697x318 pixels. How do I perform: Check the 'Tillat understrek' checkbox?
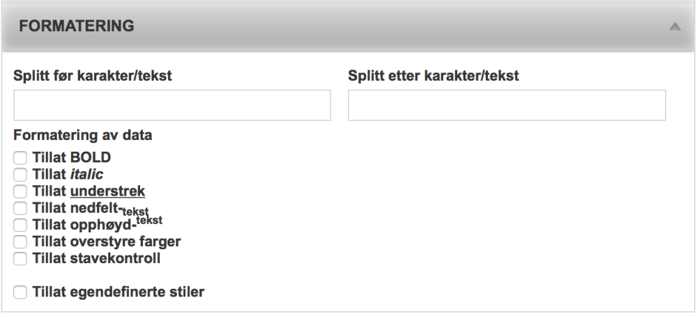pos(20,191)
